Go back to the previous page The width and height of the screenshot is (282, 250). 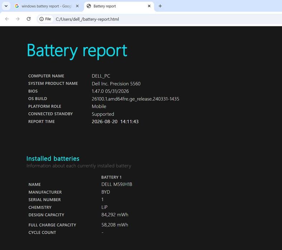(x=7, y=19)
